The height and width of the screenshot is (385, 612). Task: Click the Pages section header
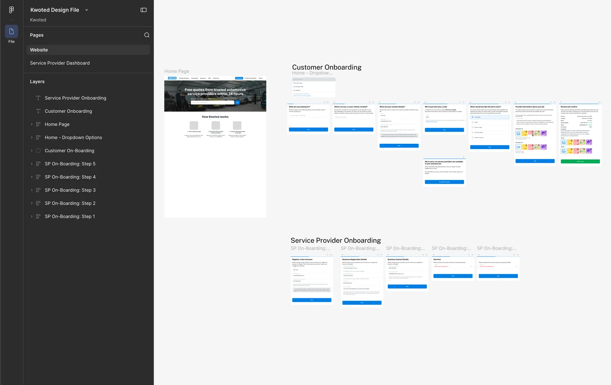37,35
